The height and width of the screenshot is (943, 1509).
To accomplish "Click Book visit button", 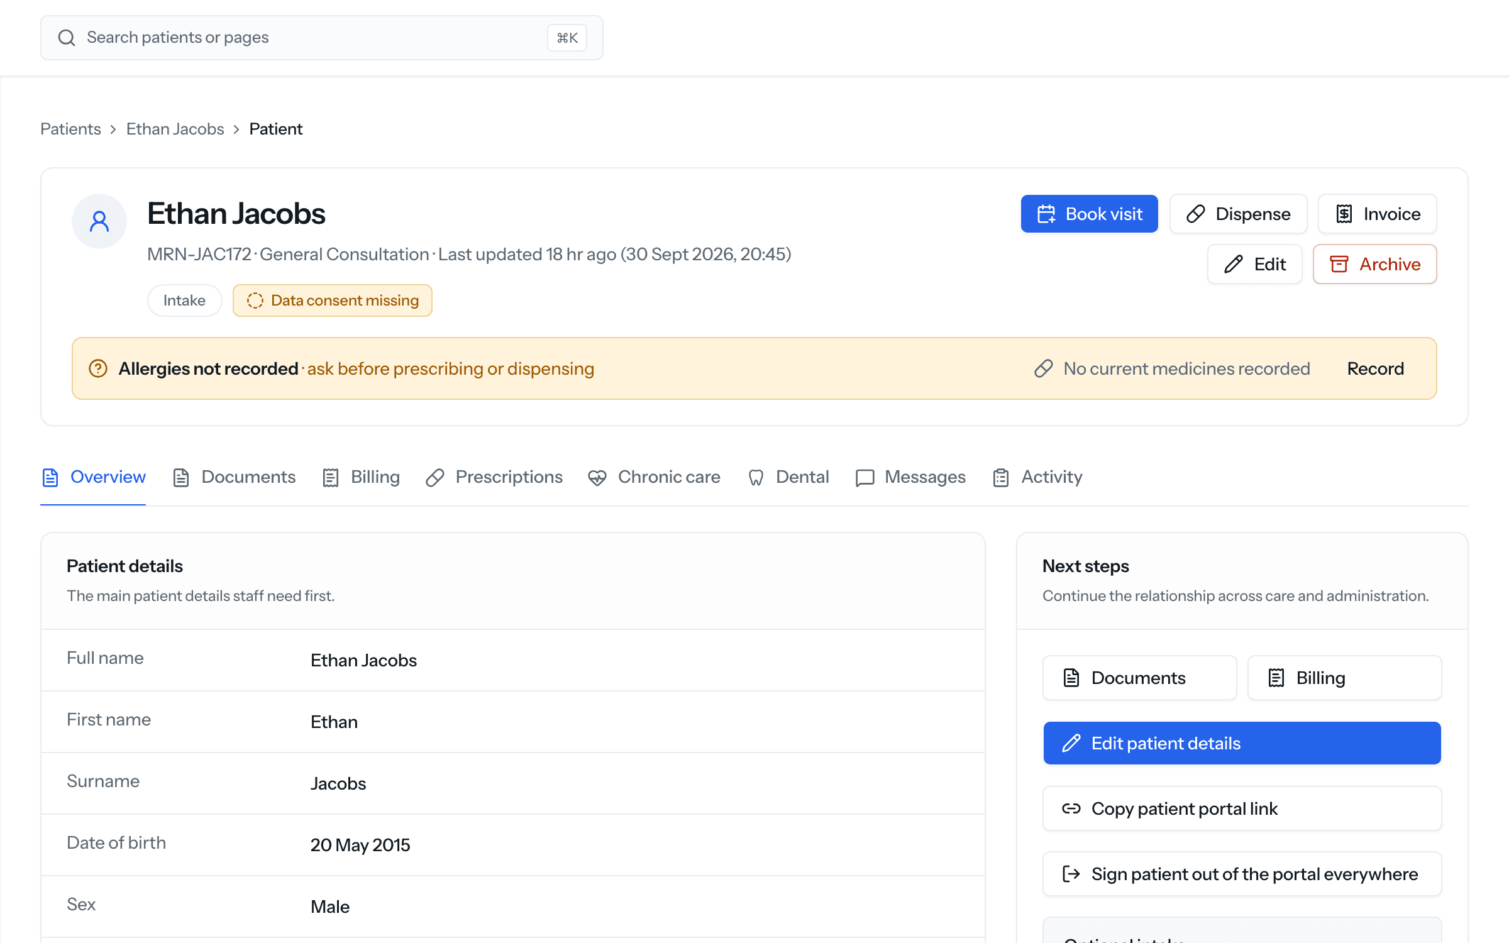I will (1089, 214).
